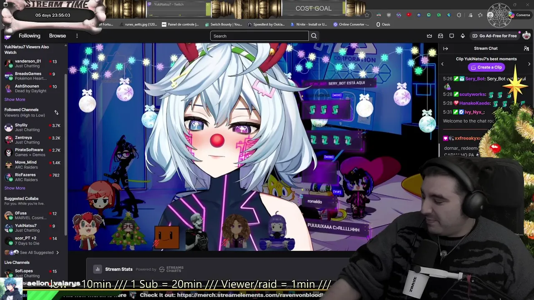Open the Conversa Copilot button
This screenshot has height=300, width=534.
pos(519,15)
